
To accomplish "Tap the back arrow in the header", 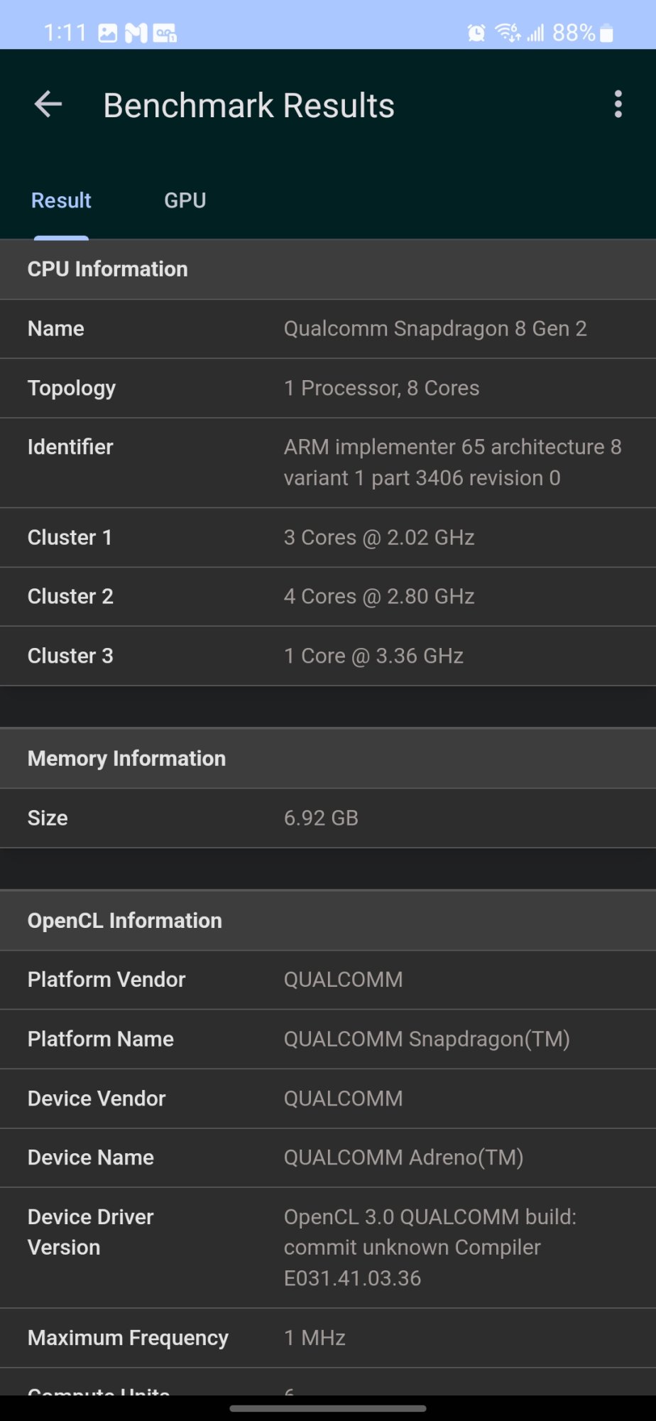I will (x=48, y=104).
